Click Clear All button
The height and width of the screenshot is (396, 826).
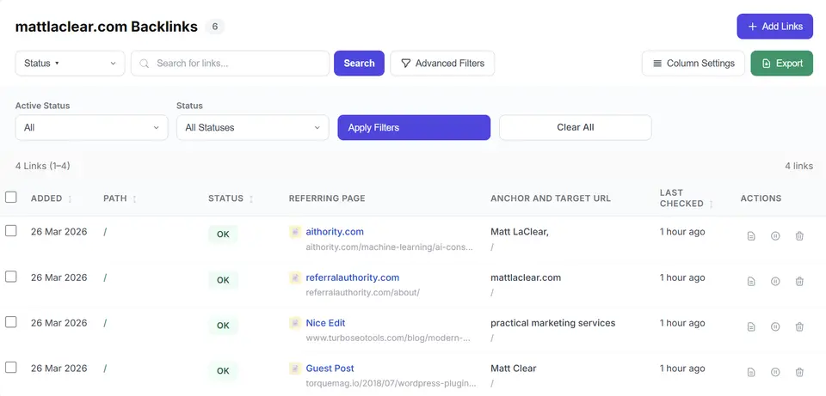pos(576,128)
